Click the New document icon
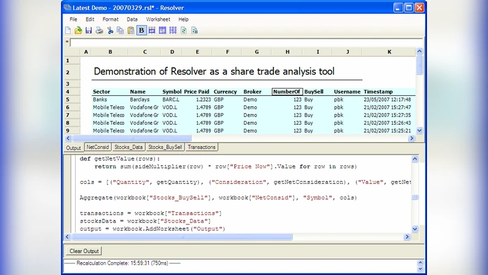488x275 pixels. [68, 30]
